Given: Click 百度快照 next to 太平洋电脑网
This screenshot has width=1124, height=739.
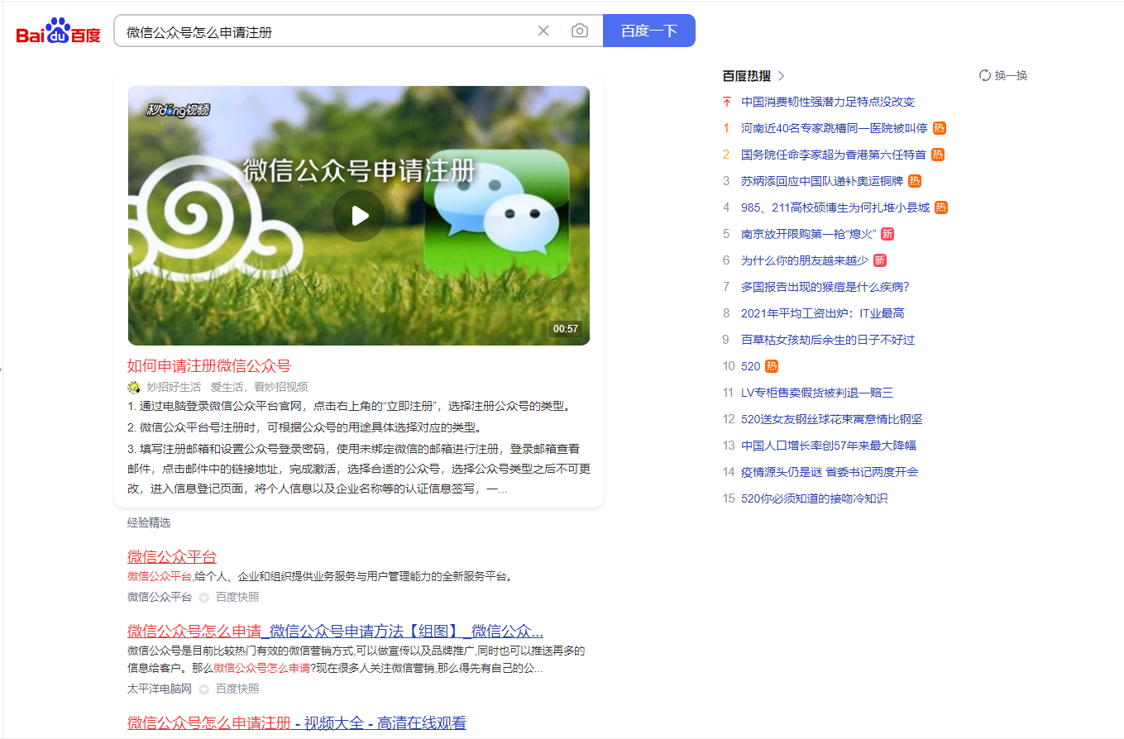Looking at the screenshot, I should point(237,689).
